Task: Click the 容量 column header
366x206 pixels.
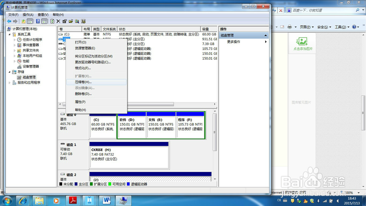Action: tap(209, 29)
